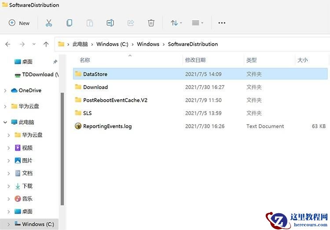Image resolution: width=330 pixels, height=230 pixels.
Task: Click SoftwareDistribution in the address breadcrumb
Action: 193,44
